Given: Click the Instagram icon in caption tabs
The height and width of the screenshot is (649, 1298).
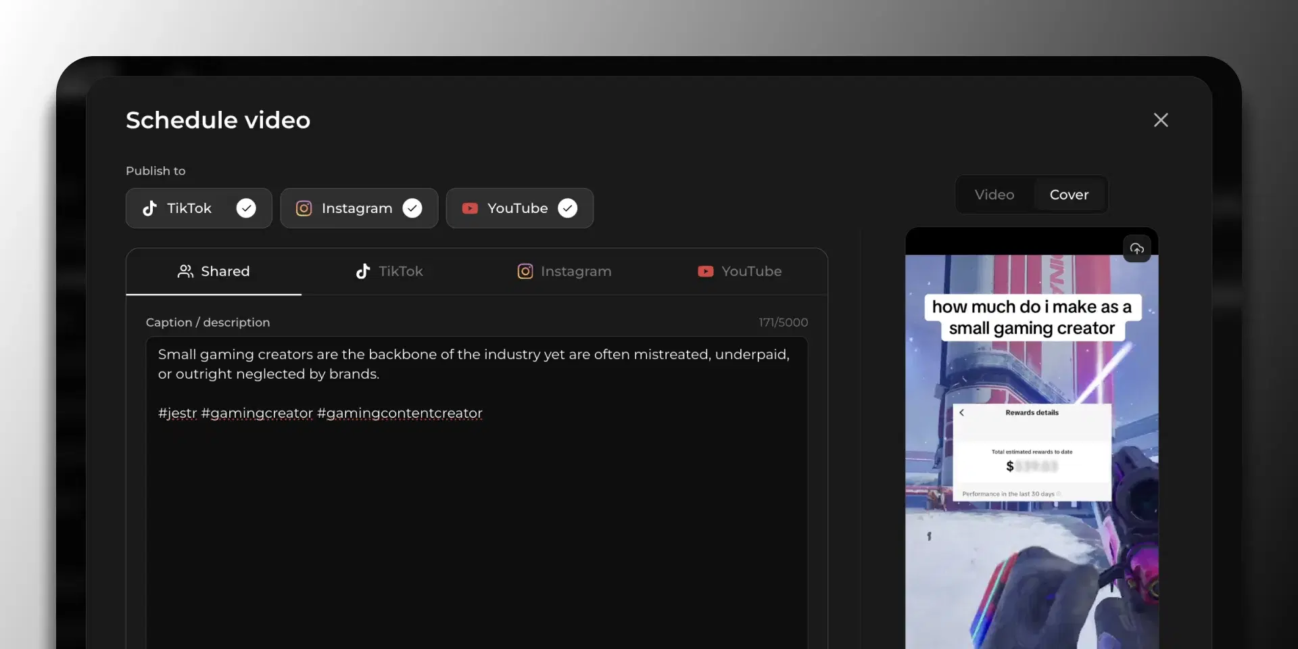Looking at the screenshot, I should tap(525, 271).
